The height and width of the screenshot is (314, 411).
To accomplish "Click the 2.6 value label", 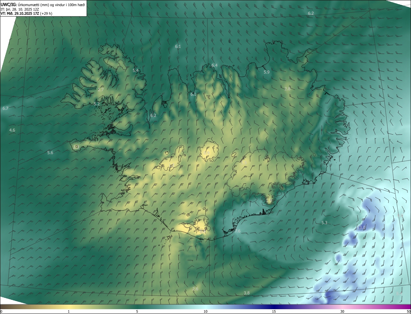I will (x=195, y=289).
